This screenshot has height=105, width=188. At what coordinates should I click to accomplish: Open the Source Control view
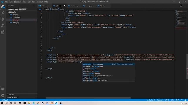tap(3, 19)
